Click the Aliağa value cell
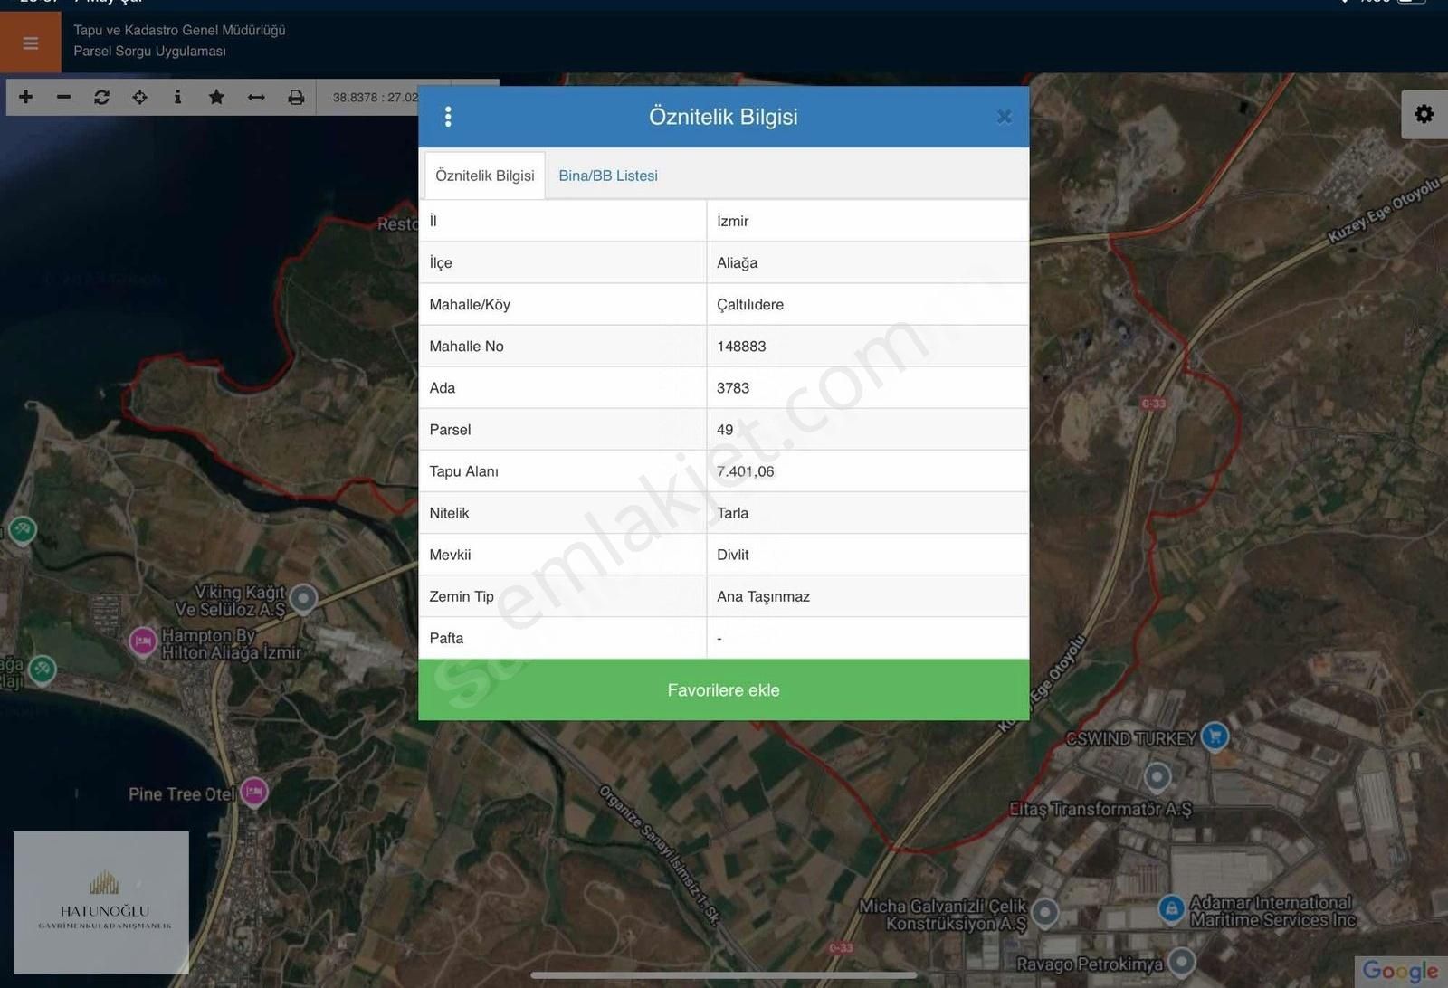Image resolution: width=1448 pixels, height=988 pixels. click(x=868, y=262)
